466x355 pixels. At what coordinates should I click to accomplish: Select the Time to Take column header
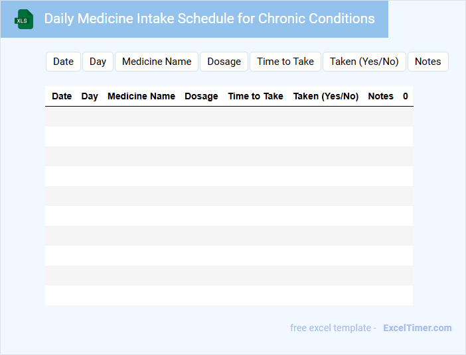click(256, 96)
